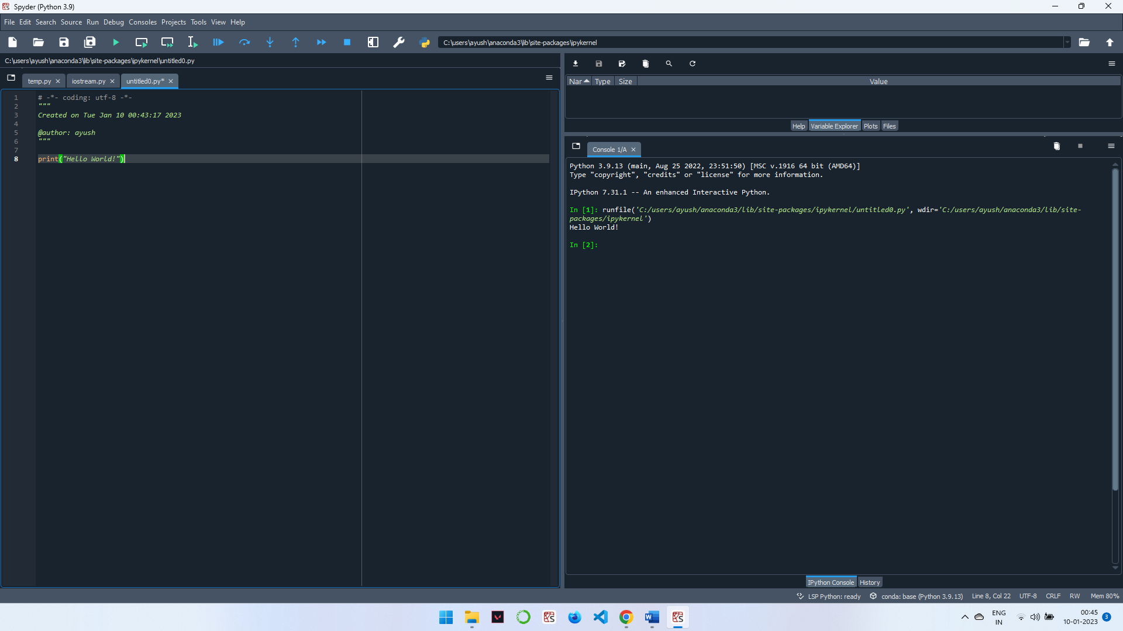Click the Debug file icon

(x=218, y=43)
